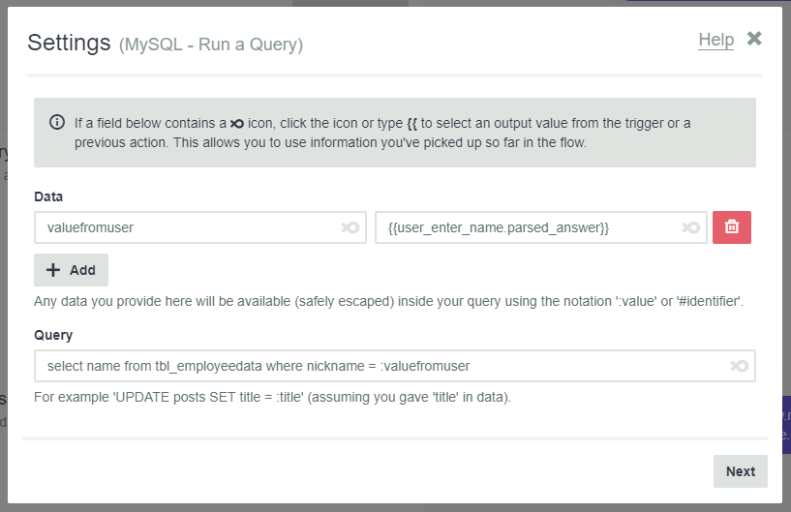Open the variable picker in the valuefromuser field

tap(350, 227)
